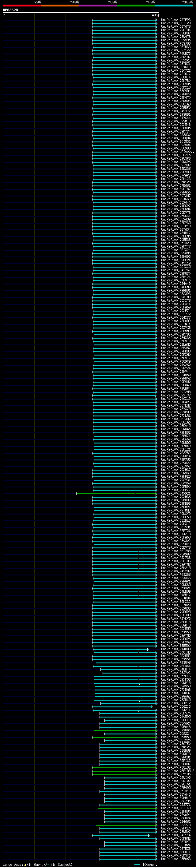The height and width of the screenshot is (867, 196).
Task: Click UniRef100_Q56Z13 label
Action: (x=175, y=706)
